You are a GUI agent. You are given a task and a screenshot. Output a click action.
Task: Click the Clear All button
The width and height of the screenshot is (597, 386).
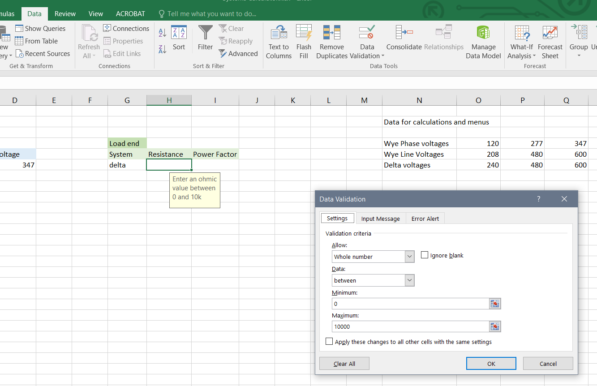point(344,364)
